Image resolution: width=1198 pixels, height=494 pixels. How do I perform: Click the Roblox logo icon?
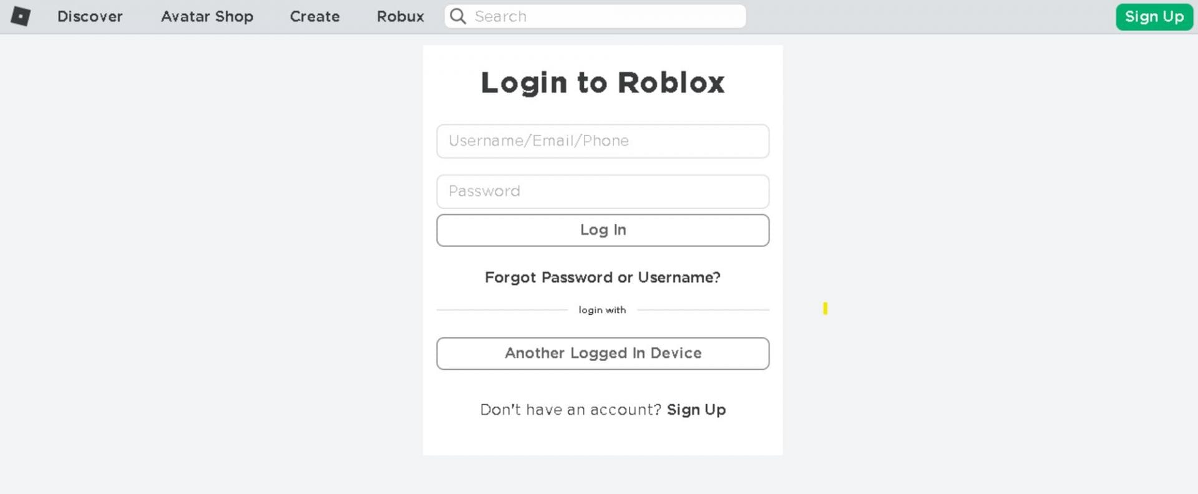coord(21,16)
